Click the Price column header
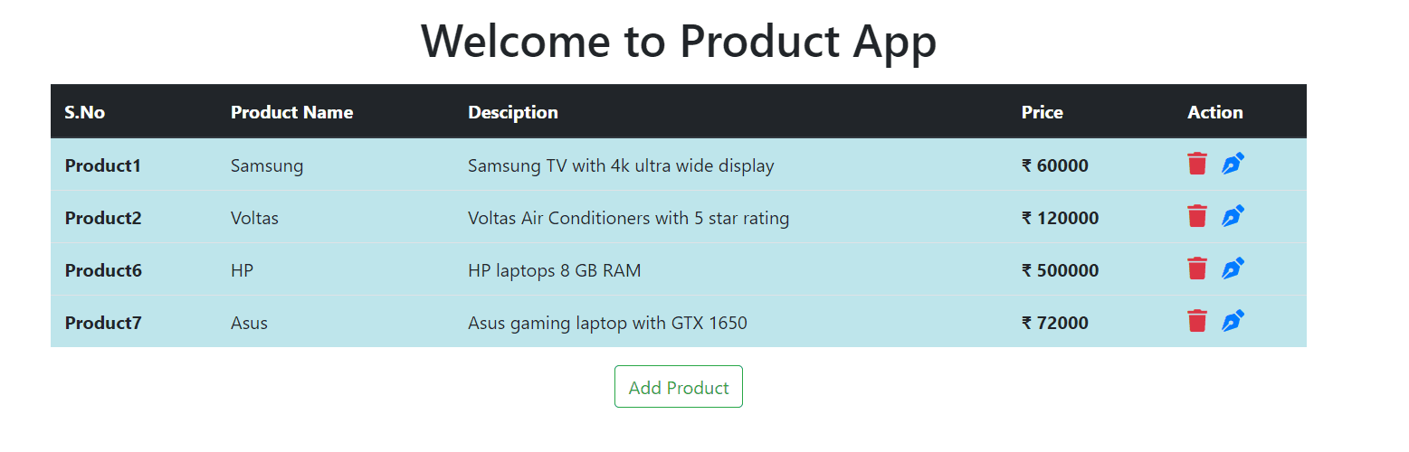This screenshot has height=452, width=1409. tap(1042, 112)
